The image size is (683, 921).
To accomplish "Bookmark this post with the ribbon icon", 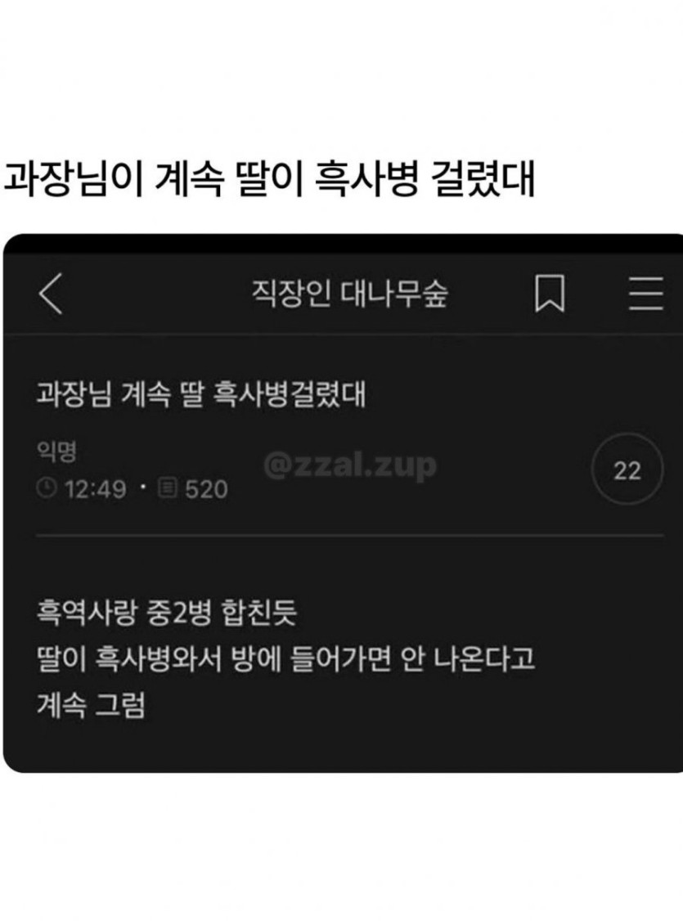I will click(550, 293).
